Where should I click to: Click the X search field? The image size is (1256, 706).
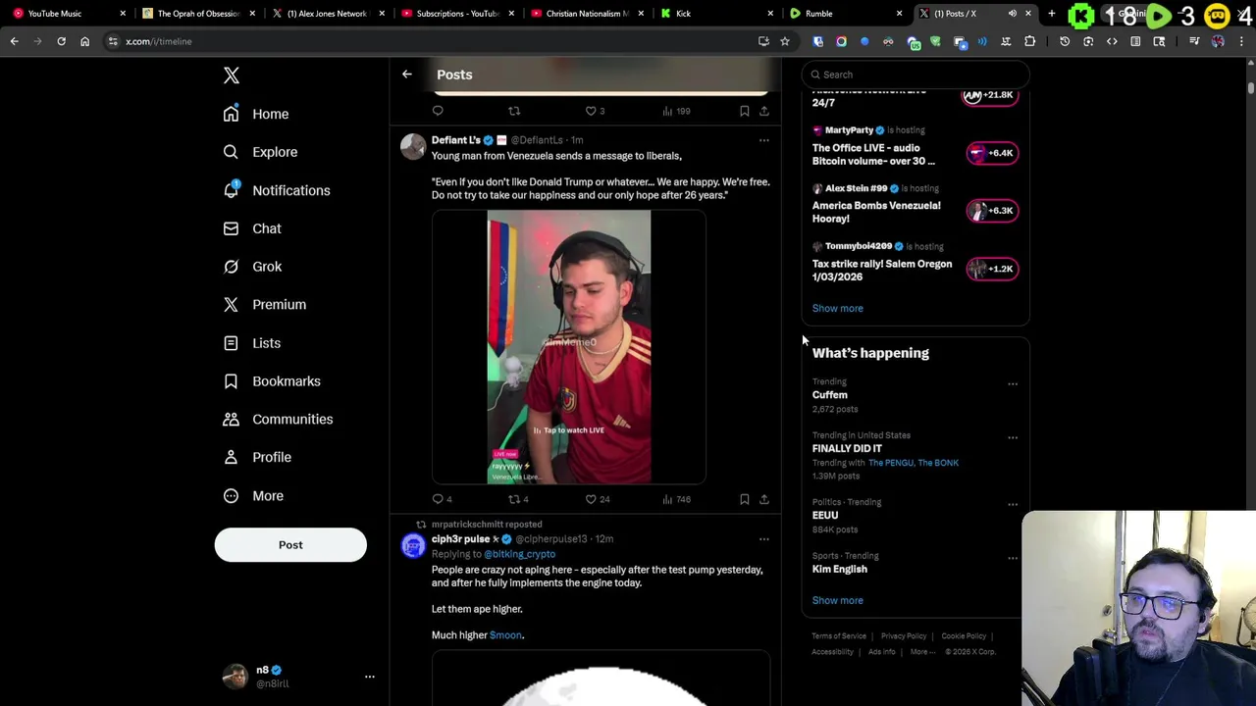(x=915, y=75)
